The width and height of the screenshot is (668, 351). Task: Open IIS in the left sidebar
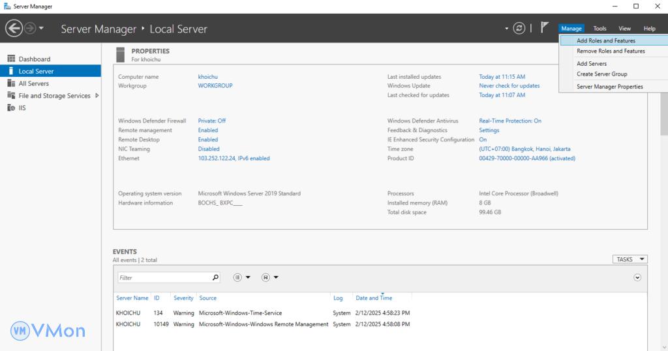tap(22, 108)
